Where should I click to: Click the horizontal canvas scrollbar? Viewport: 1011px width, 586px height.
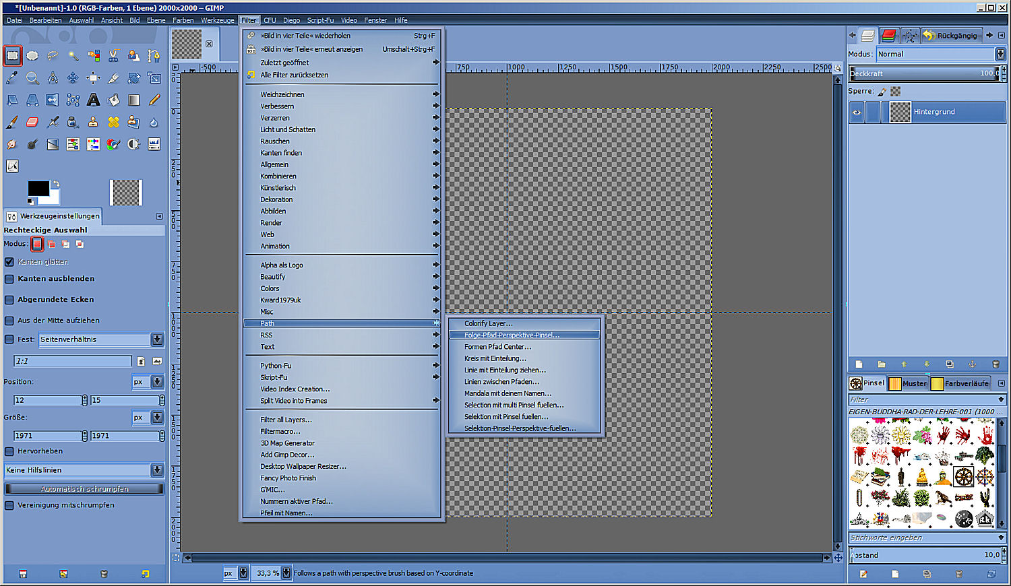507,558
